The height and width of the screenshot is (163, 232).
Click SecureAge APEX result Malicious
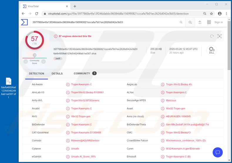click(171, 100)
